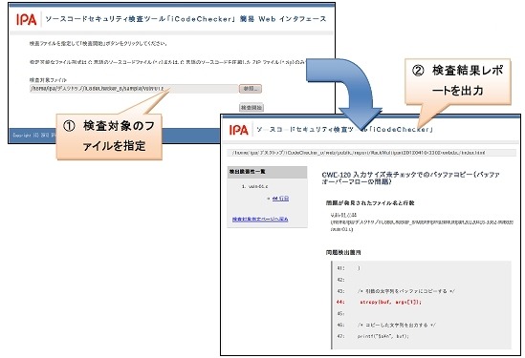Click the 参照 browse button
The image size is (525, 358).
[x=251, y=89]
